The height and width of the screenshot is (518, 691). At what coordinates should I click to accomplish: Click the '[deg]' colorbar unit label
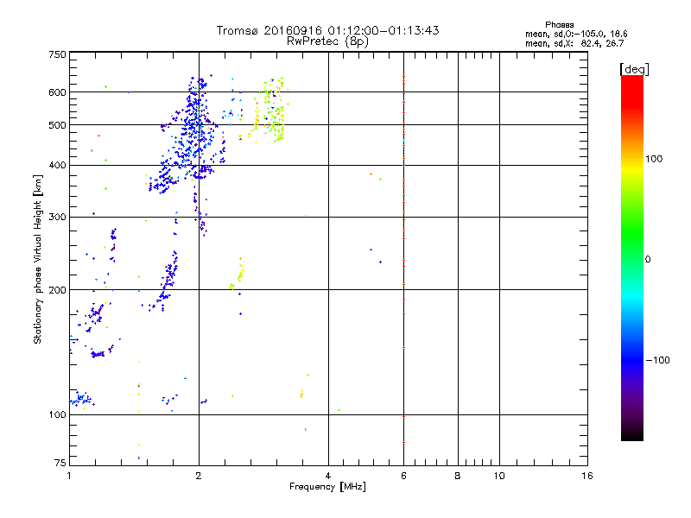(x=634, y=69)
